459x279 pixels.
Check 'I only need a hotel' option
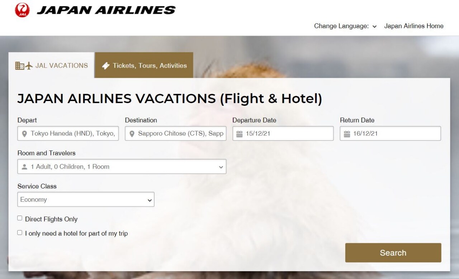pos(20,232)
